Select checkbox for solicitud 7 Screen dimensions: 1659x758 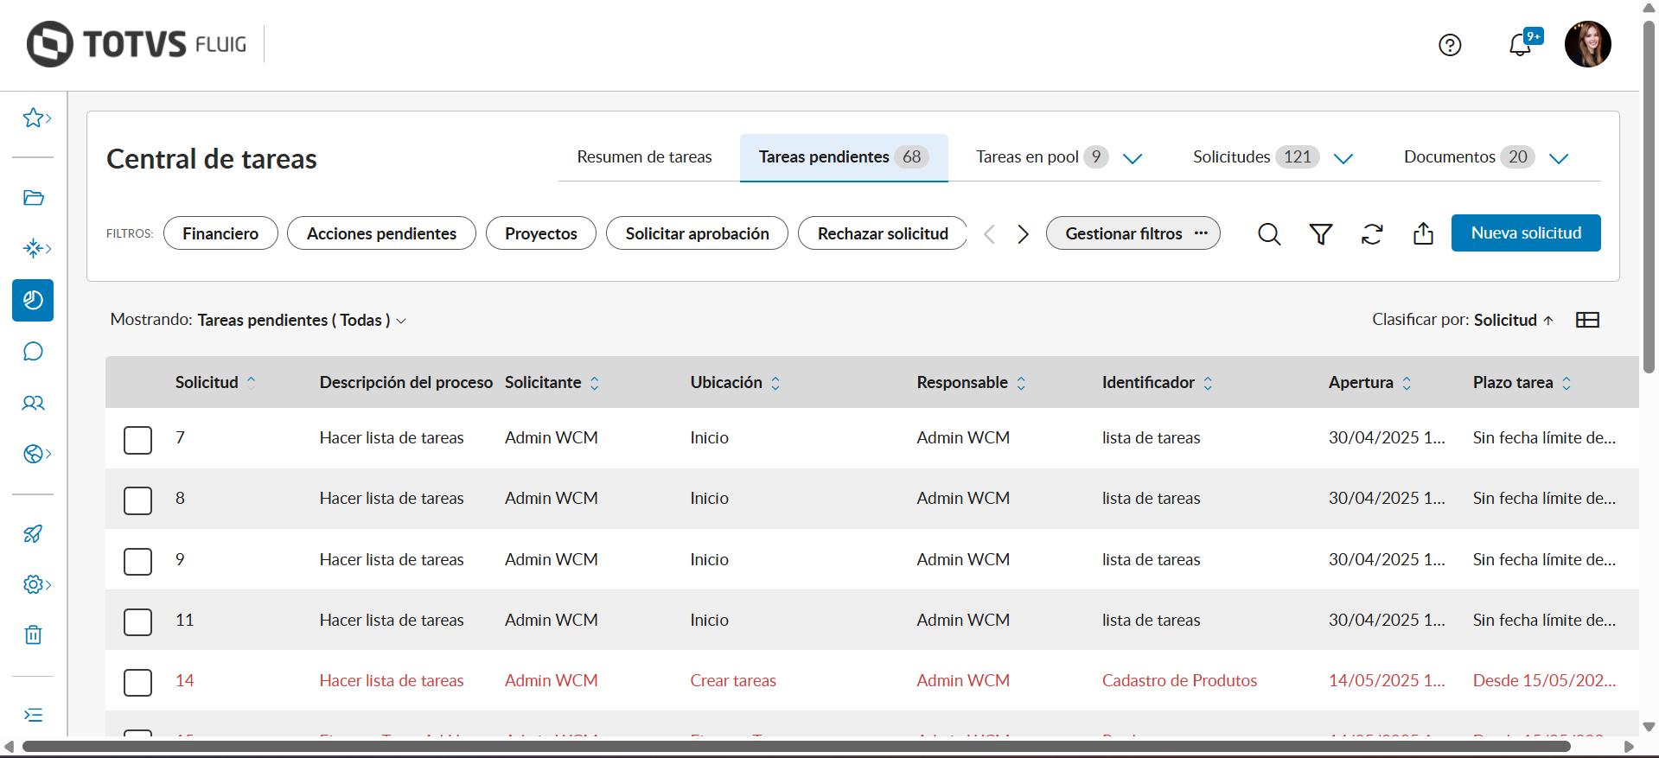point(137,440)
